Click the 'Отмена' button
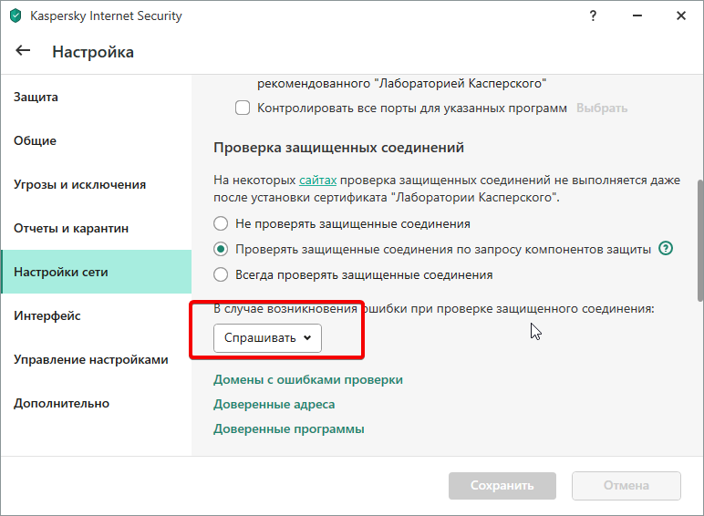Screen dimensions: 704x516 click(x=626, y=486)
